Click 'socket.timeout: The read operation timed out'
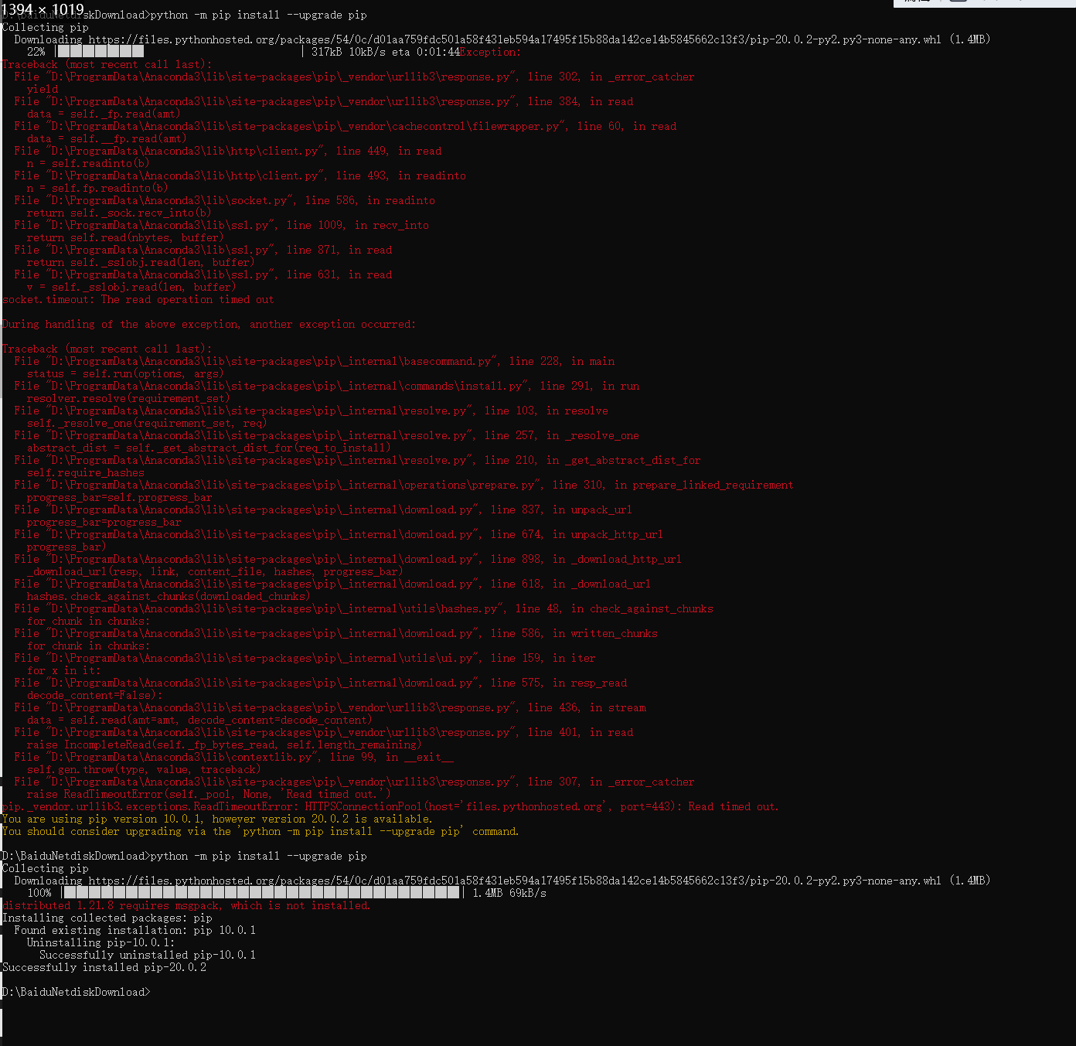The width and height of the screenshot is (1076, 1046). tap(138, 299)
